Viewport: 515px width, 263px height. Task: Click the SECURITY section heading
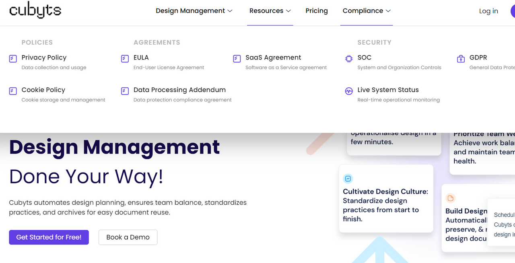[374, 42]
